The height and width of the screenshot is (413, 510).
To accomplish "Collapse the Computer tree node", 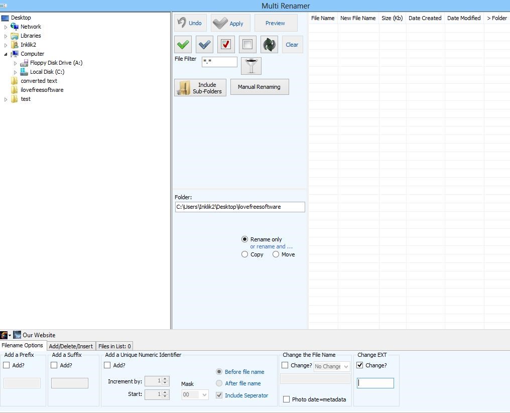I will [x=6, y=54].
